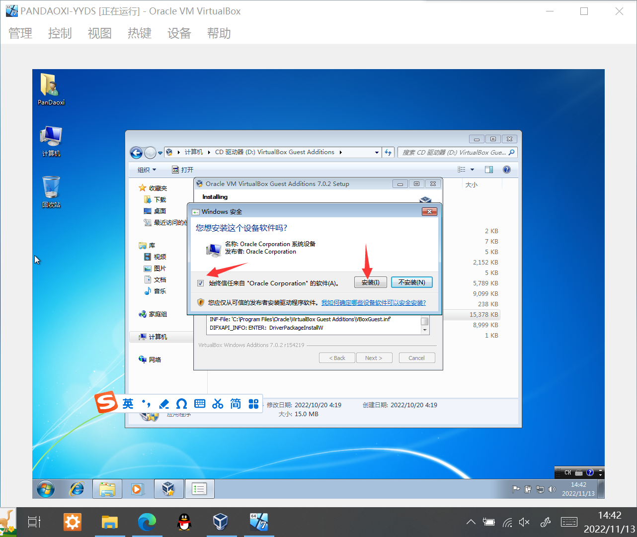
Task: Toggle Sogou punctuation mode button
Action: 146,404
